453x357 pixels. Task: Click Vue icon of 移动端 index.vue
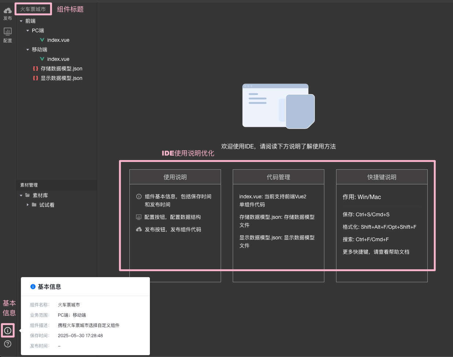(42, 59)
